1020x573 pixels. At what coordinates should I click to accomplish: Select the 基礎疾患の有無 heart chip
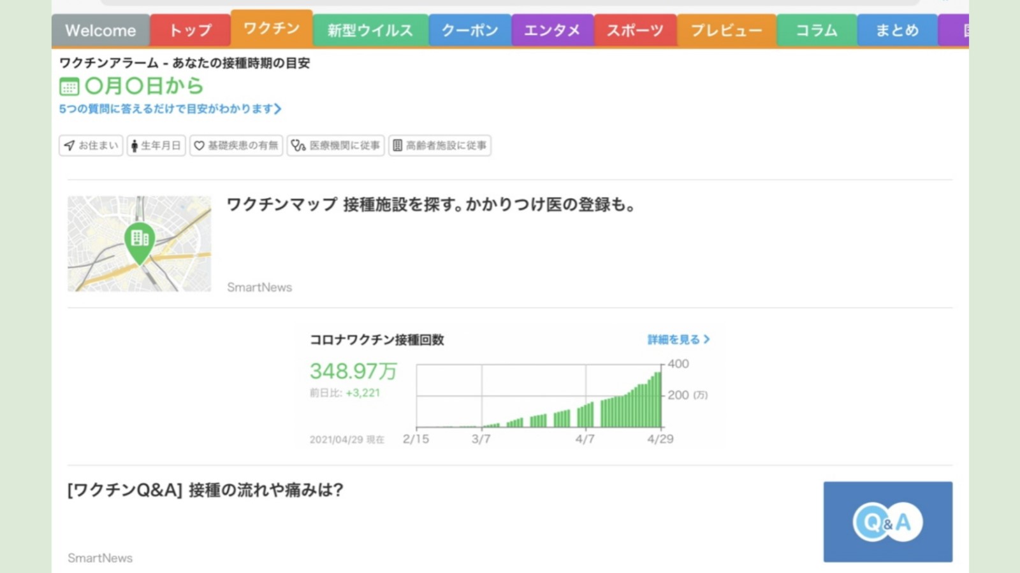[236, 146]
